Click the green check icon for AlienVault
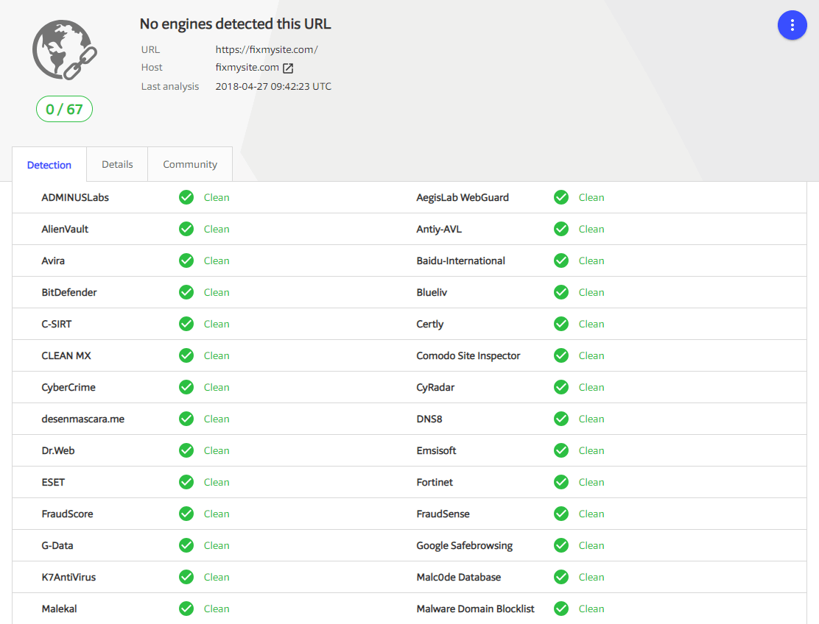This screenshot has height=624, width=819. pyautogui.click(x=186, y=229)
